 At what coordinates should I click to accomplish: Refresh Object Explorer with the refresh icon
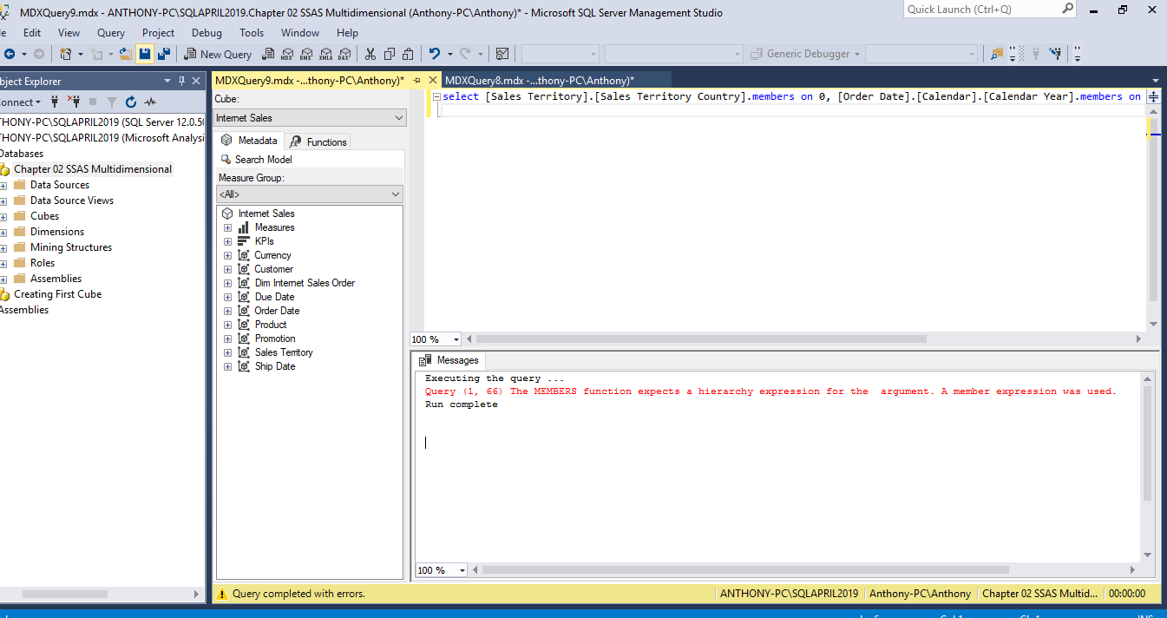click(131, 102)
